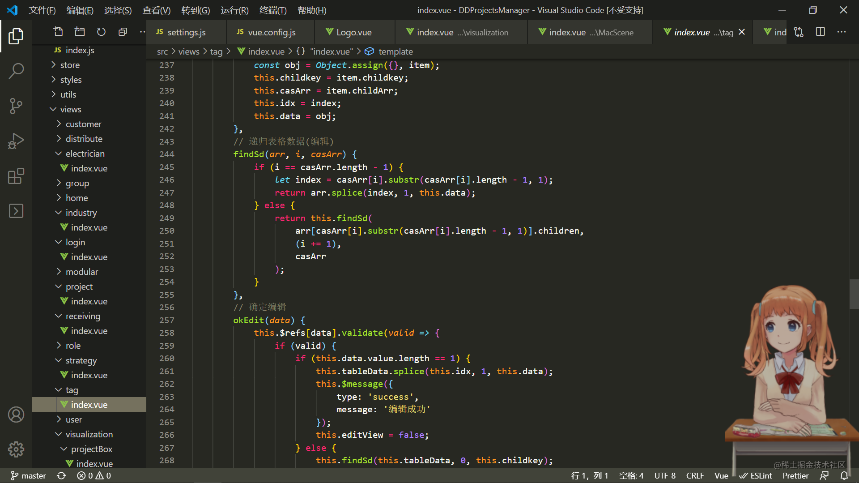Image resolution: width=859 pixels, height=483 pixels.
Task: Click the master branch indicator
Action: tap(28, 475)
